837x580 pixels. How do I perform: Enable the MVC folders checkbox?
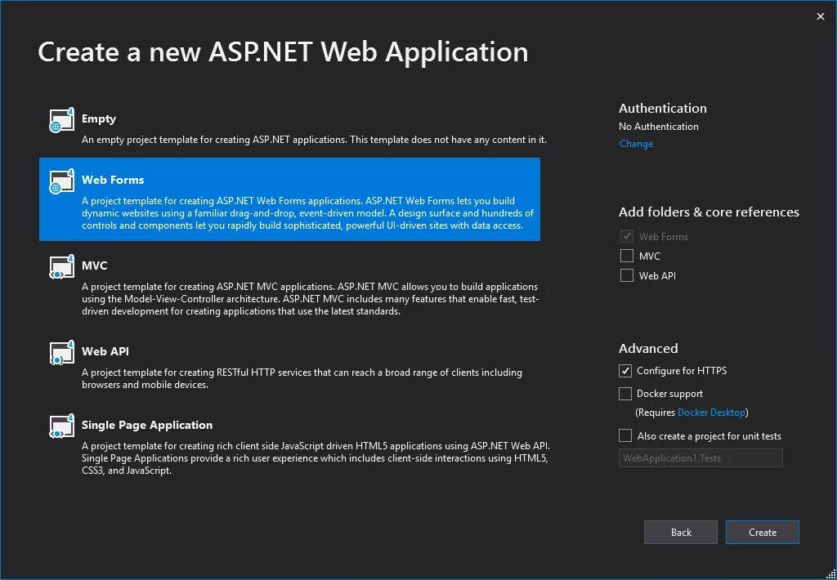click(x=627, y=257)
